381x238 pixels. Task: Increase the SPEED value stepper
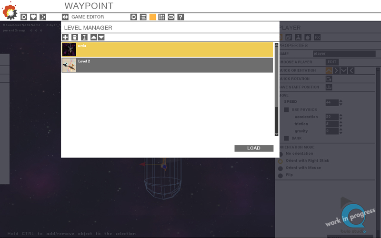(341, 101)
